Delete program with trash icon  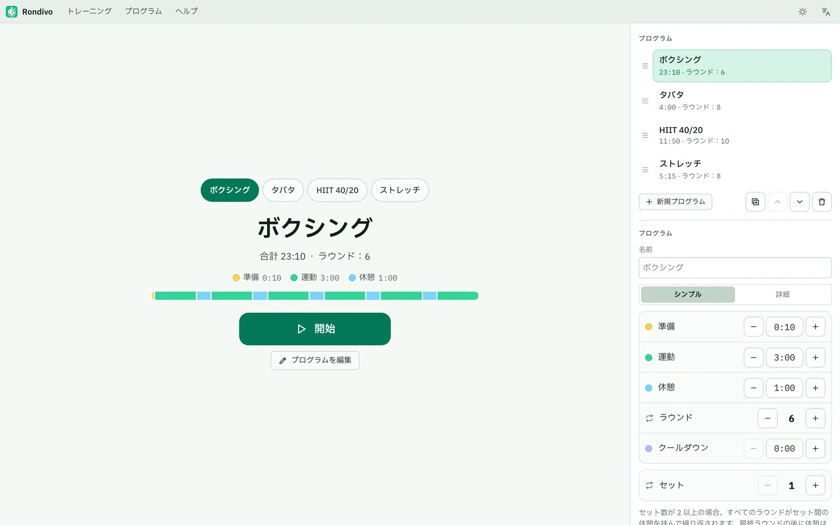tap(822, 202)
